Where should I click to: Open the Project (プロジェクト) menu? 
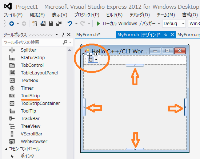point(87,15)
